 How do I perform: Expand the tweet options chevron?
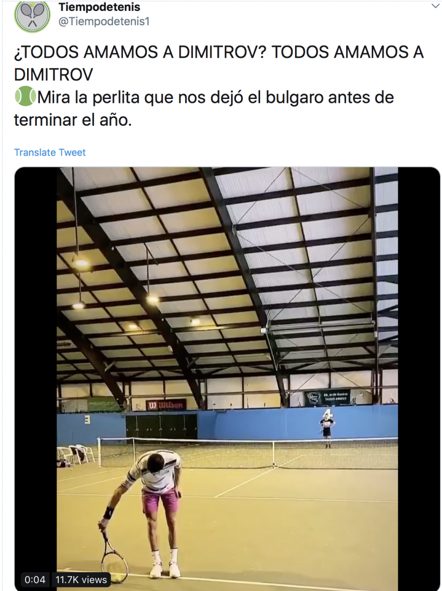click(435, 6)
